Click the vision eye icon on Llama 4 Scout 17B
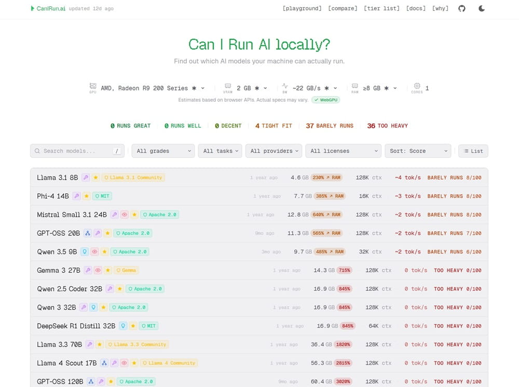Image resolution: width=519 pixels, height=387 pixels. click(124, 363)
